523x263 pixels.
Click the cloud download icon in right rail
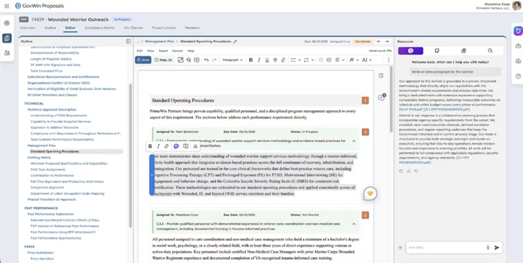pos(518,61)
